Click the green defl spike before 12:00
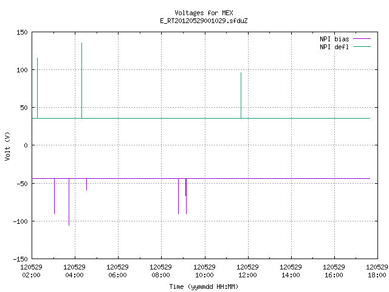This screenshot has width=389, height=292. (241, 96)
